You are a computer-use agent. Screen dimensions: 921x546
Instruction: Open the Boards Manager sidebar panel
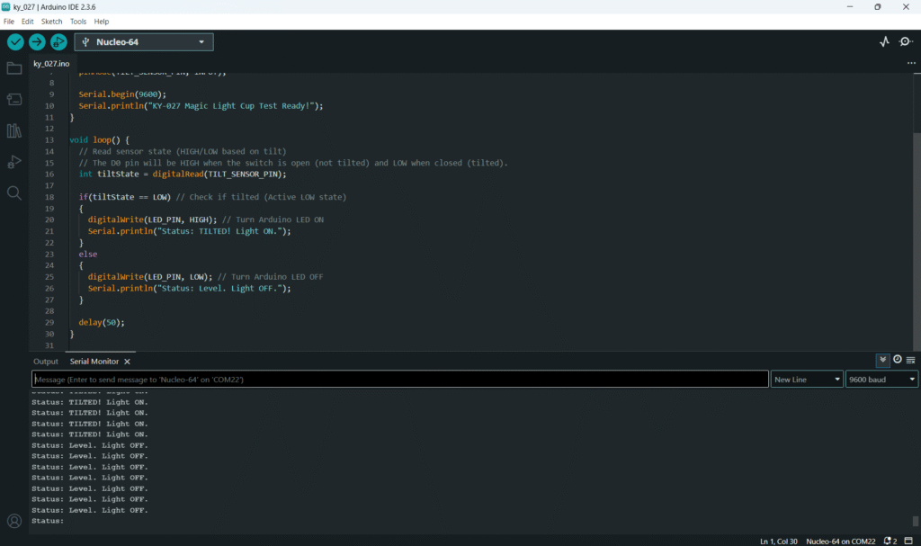pos(14,100)
